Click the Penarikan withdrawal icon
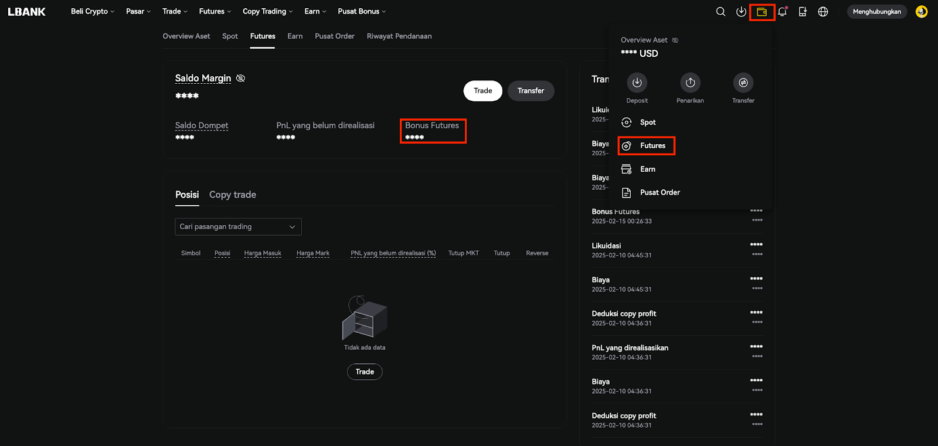The height and width of the screenshot is (446, 938). pyautogui.click(x=690, y=83)
